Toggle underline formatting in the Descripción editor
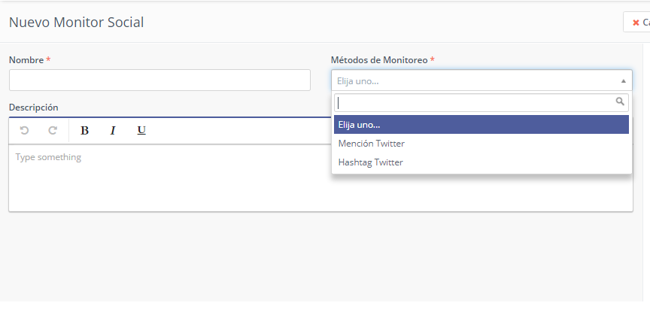The width and height of the screenshot is (650, 315). tap(141, 131)
